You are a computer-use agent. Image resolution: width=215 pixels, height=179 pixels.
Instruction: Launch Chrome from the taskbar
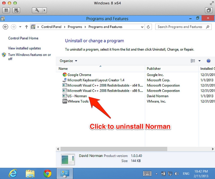[x=47, y=174]
